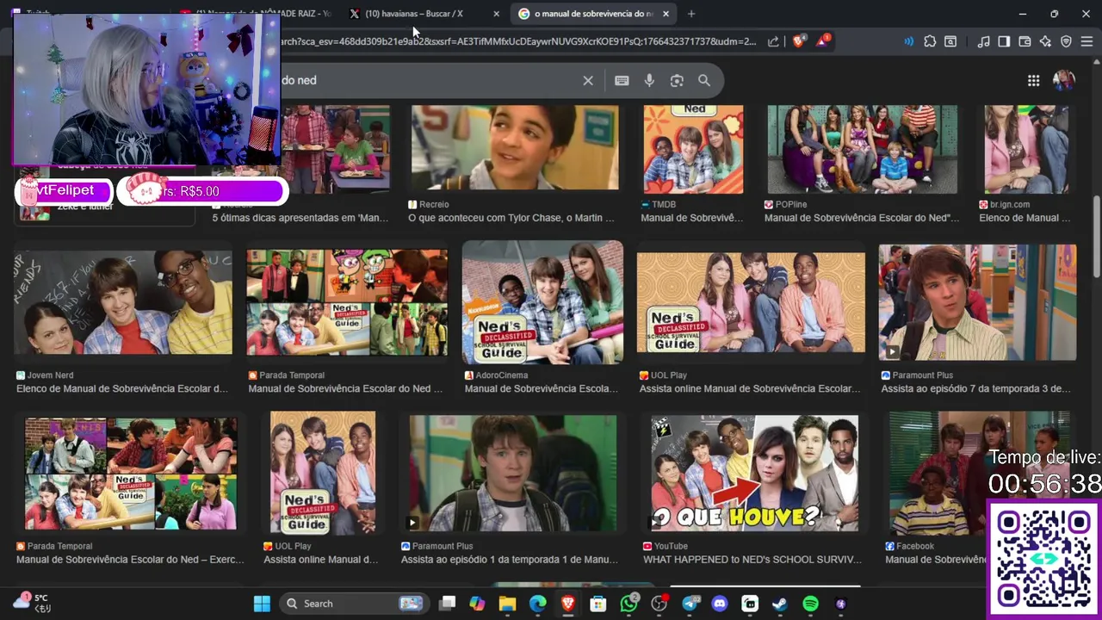
Task: Open Recreio result about Tylor Chase
Action: tap(511, 218)
